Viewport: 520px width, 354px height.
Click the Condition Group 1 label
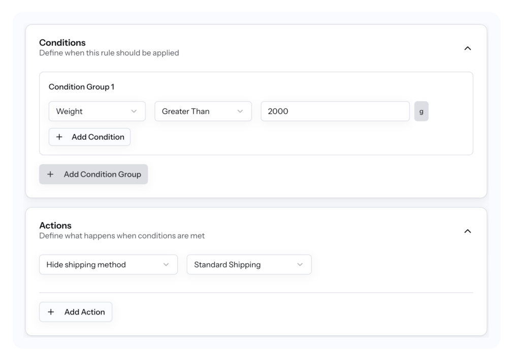pyautogui.click(x=81, y=87)
